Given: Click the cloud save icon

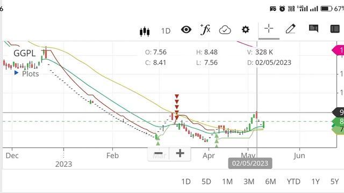Looking at the screenshot, I should (225, 30).
